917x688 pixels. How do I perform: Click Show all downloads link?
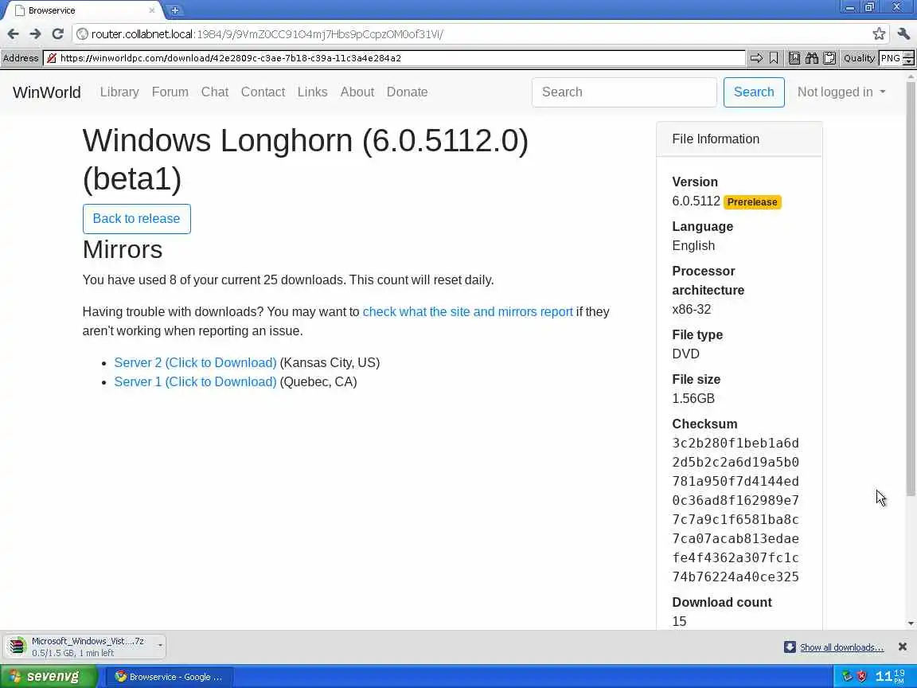pos(841,647)
